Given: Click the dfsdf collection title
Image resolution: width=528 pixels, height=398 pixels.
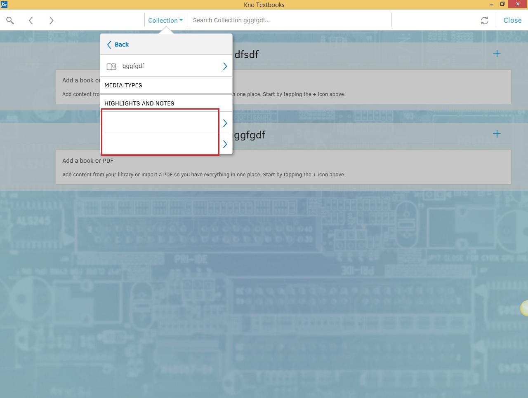Looking at the screenshot, I should 246,54.
